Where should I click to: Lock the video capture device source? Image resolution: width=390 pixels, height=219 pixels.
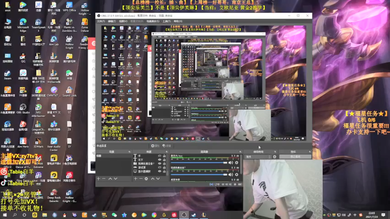pyautogui.click(x=164, y=164)
